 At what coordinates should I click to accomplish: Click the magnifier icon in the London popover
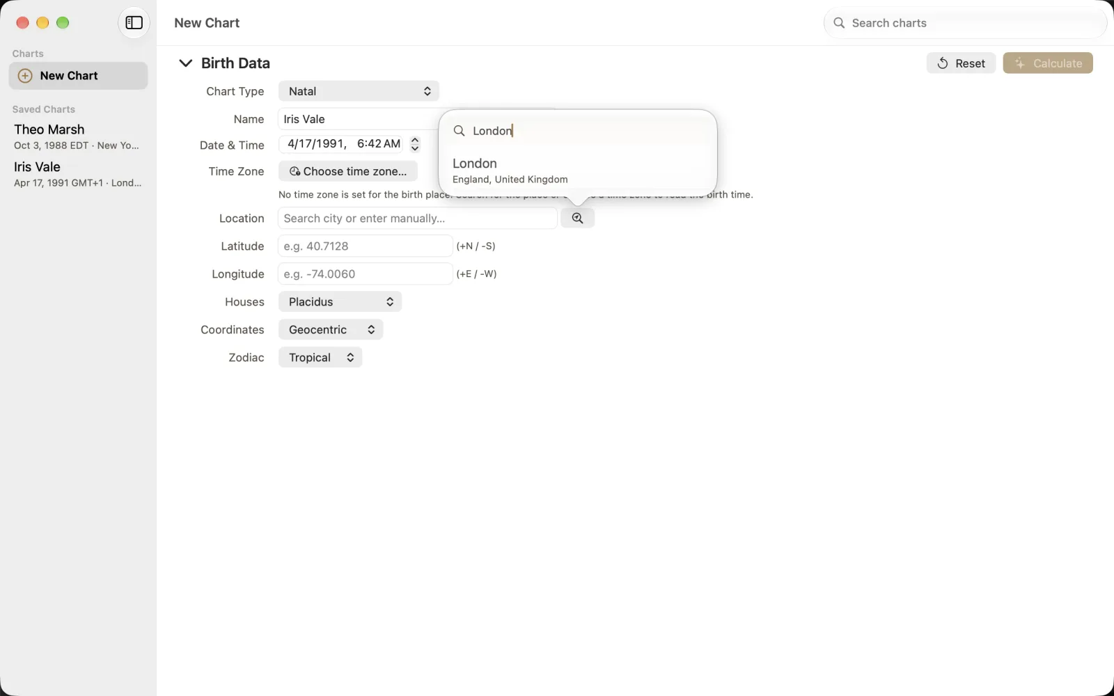click(459, 131)
